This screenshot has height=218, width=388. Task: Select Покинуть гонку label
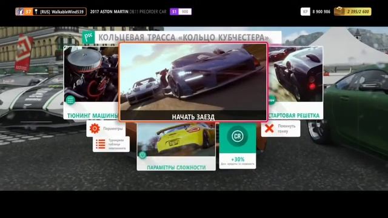point(287,129)
